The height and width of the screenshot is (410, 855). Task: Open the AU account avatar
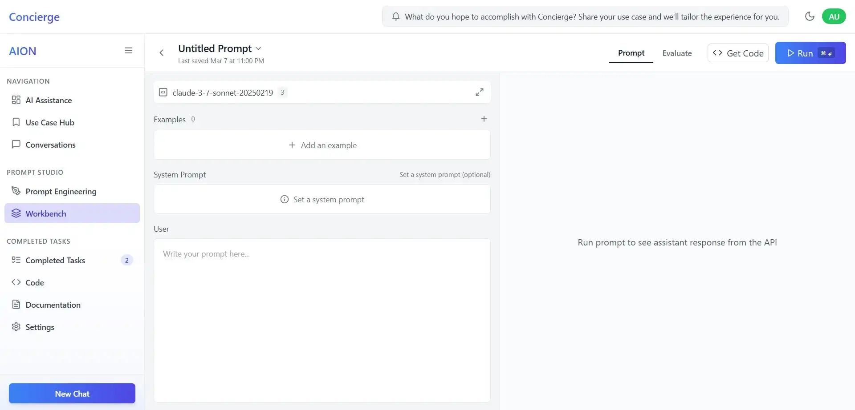click(x=834, y=16)
